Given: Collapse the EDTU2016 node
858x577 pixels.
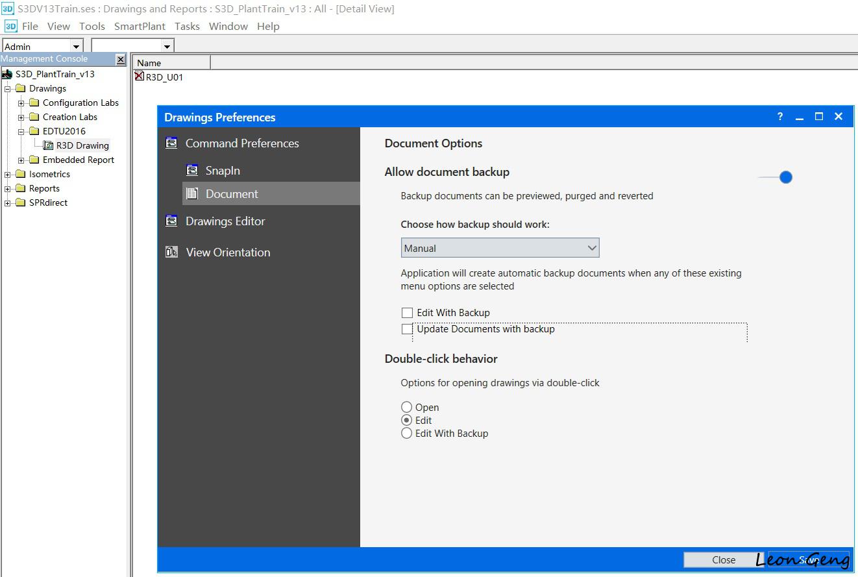Looking at the screenshot, I should 21,131.
